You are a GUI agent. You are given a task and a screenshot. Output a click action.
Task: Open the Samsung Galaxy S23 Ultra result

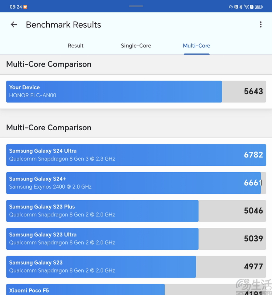click(x=136, y=239)
